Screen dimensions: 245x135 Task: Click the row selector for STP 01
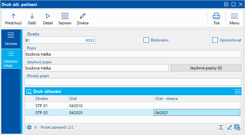[x=29, y=106]
